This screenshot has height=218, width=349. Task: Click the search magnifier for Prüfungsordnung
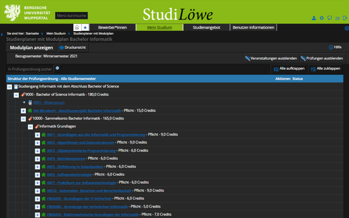(x=58, y=68)
